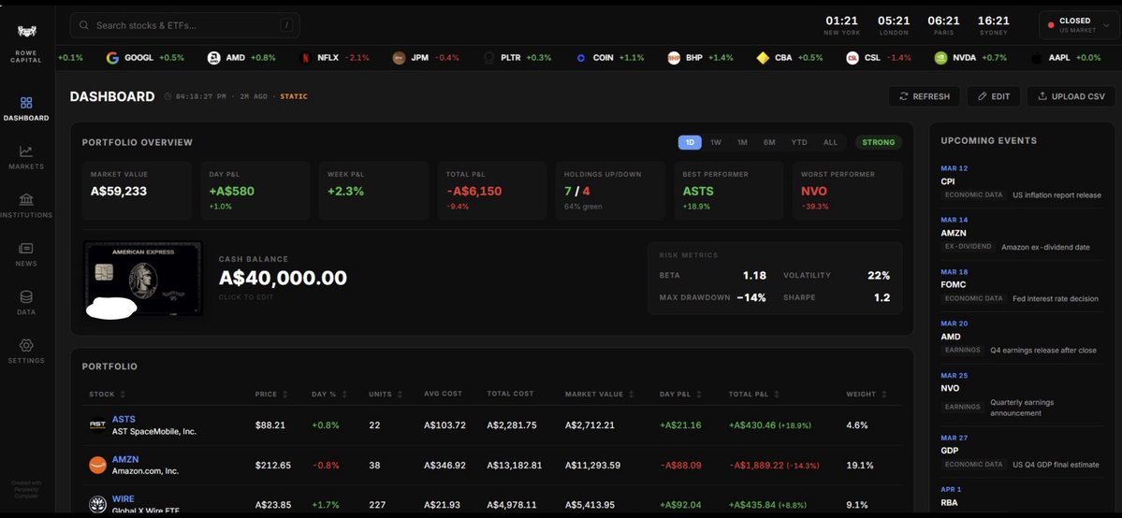Click the Upload CSV button
Image resolution: width=1122 pixels, height=518 pixels.
tap(1071, 96)
